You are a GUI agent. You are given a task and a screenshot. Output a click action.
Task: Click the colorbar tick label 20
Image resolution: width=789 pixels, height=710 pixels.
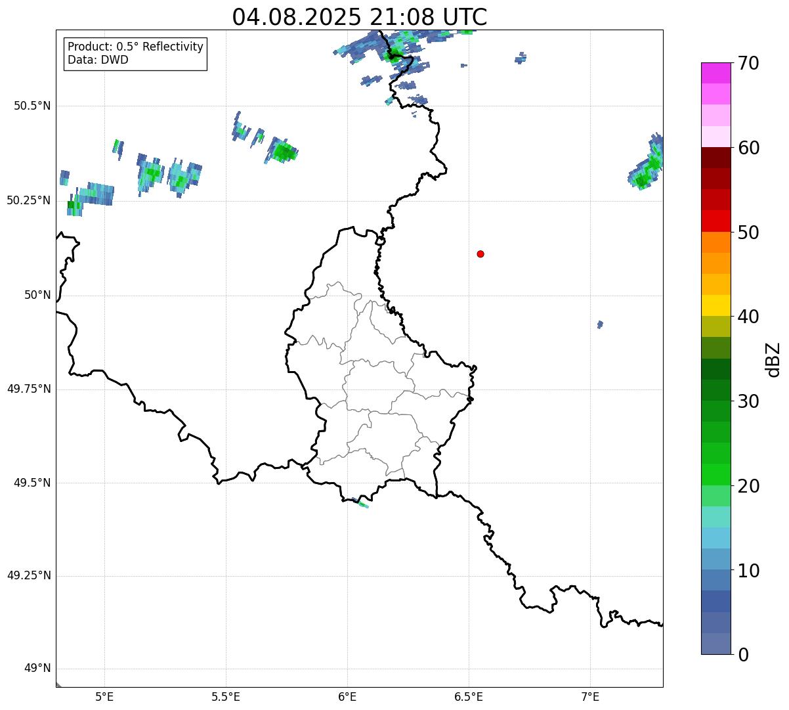click(x=748, y=486)
